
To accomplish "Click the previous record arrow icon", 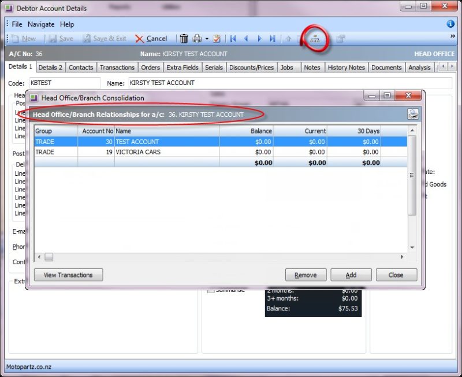I will tap(245, 38).
